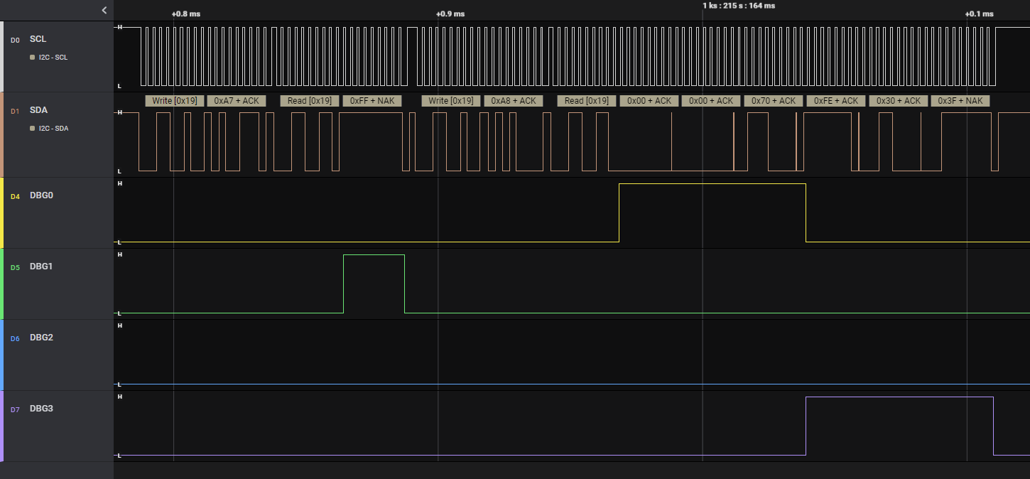
Task: Click the high pulse on DBG3 waveform
Action: pyautogui.click(x=899, y=426)
